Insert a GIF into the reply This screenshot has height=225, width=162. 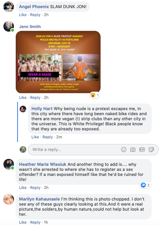(142, 150)
